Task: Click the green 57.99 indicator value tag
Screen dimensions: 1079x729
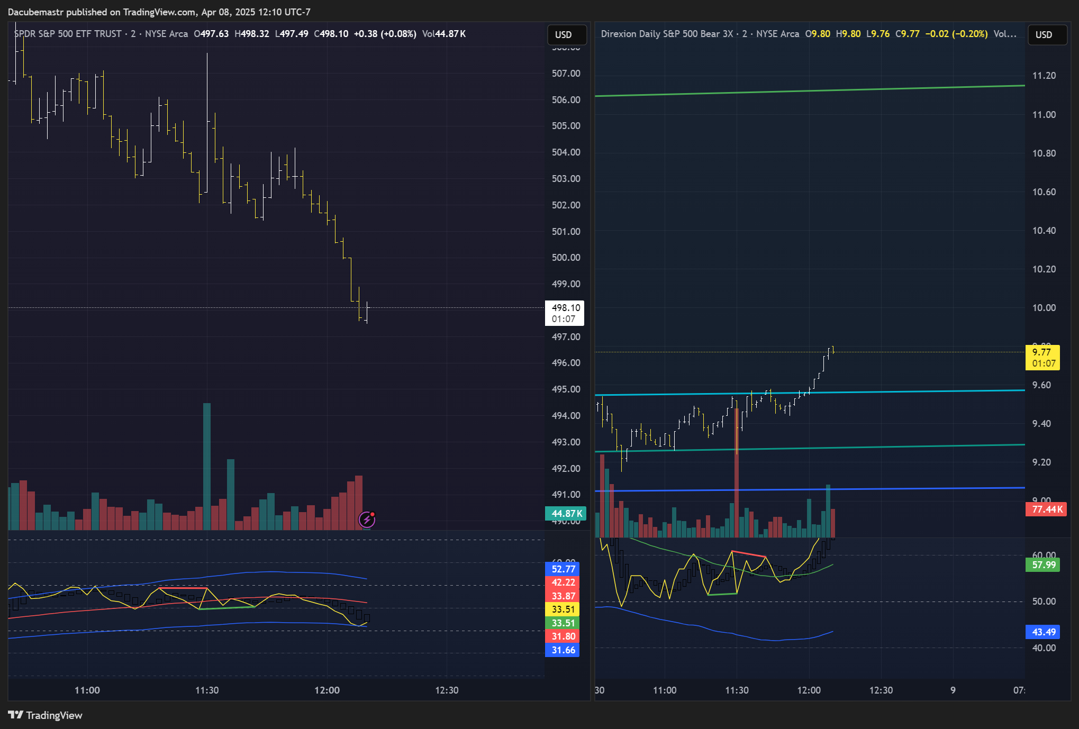Action: pos(1043,565)
